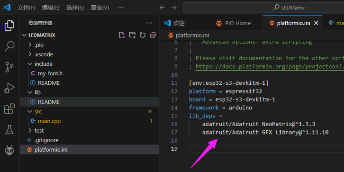The width and height of the screenshot is (344, 172).
Task: Open the Run and Debug view
Action: pyautogui.click(x=9, y=88)
